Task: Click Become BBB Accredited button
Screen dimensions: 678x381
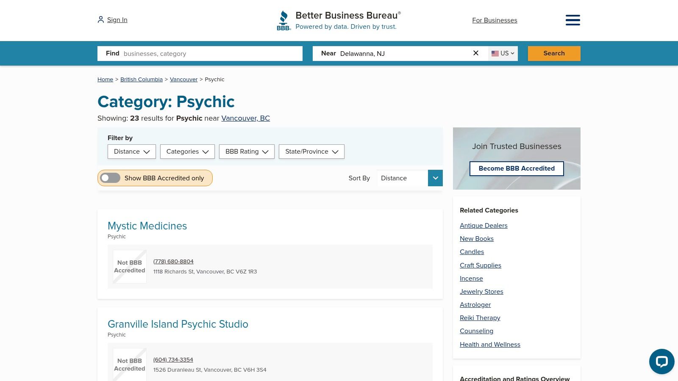Action: tap(517, 168)
